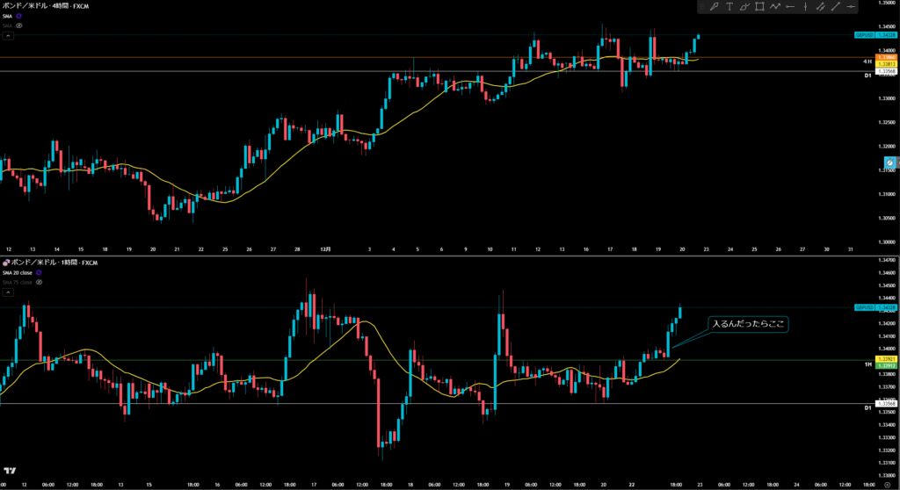
Task: Toggle visibility of hidden SMA in 4-hour chart
Action: [x=19, y=26]
